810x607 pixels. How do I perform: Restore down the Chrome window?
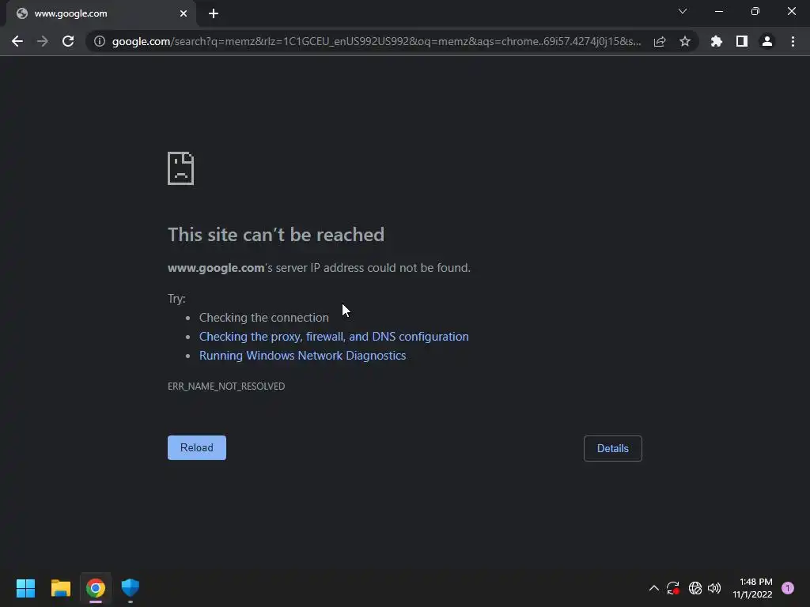click(x=755, y=11)
